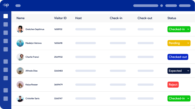Screen dimensions: 195x109
Task: Select the white active square in sidebar
Action: pos(6,16)
